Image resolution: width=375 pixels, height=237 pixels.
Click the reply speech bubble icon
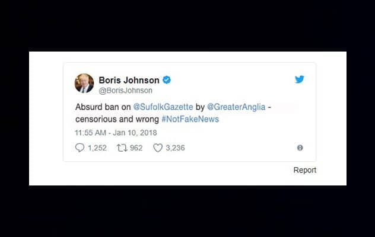click(x=80, y=148)
